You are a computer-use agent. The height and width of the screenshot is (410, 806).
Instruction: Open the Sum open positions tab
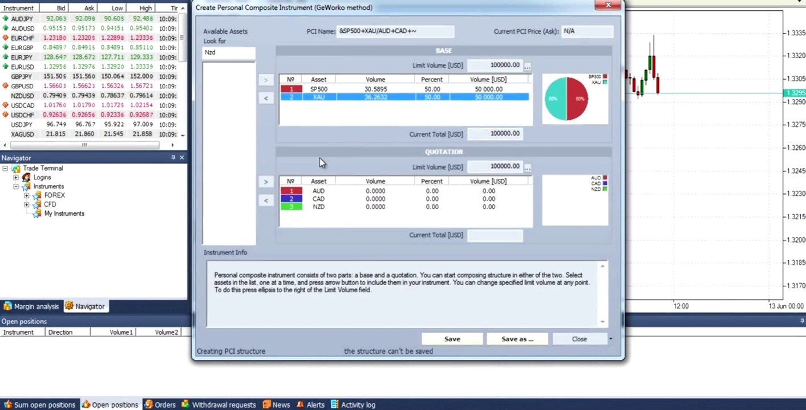[x=39, y=405]
